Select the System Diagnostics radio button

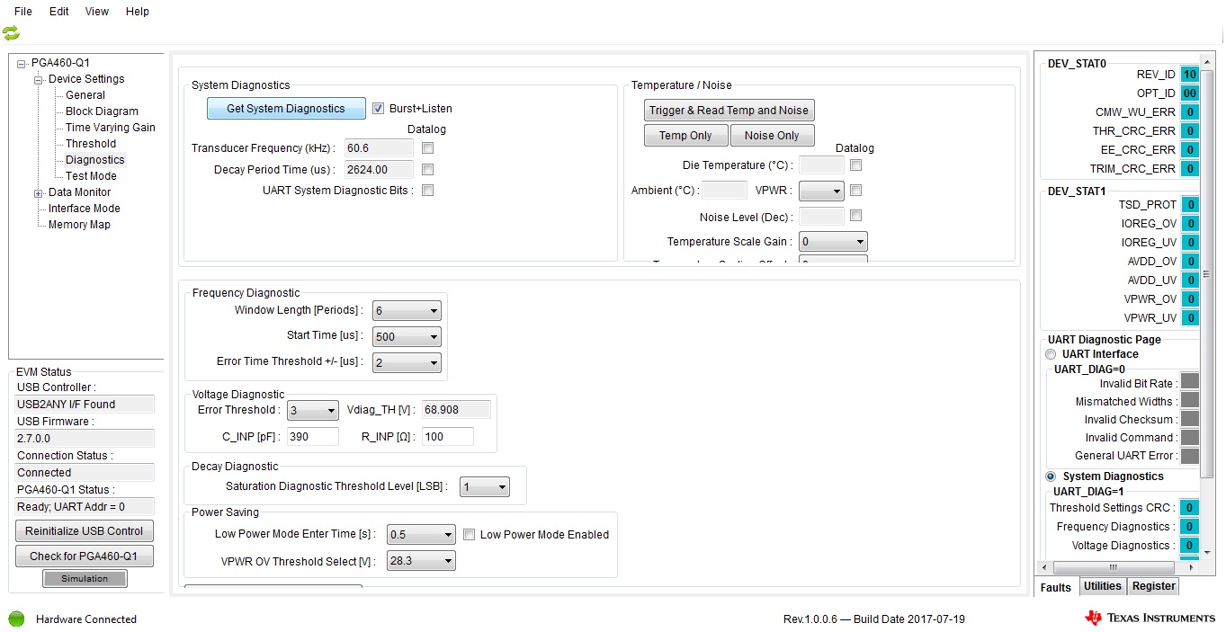[1051, 476]
